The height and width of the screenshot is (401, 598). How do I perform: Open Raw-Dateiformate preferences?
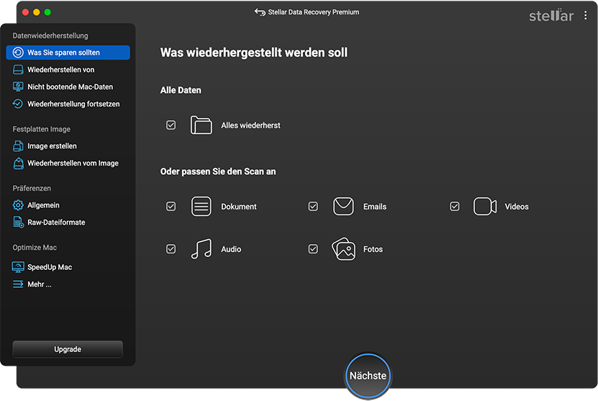click(56, 222)
